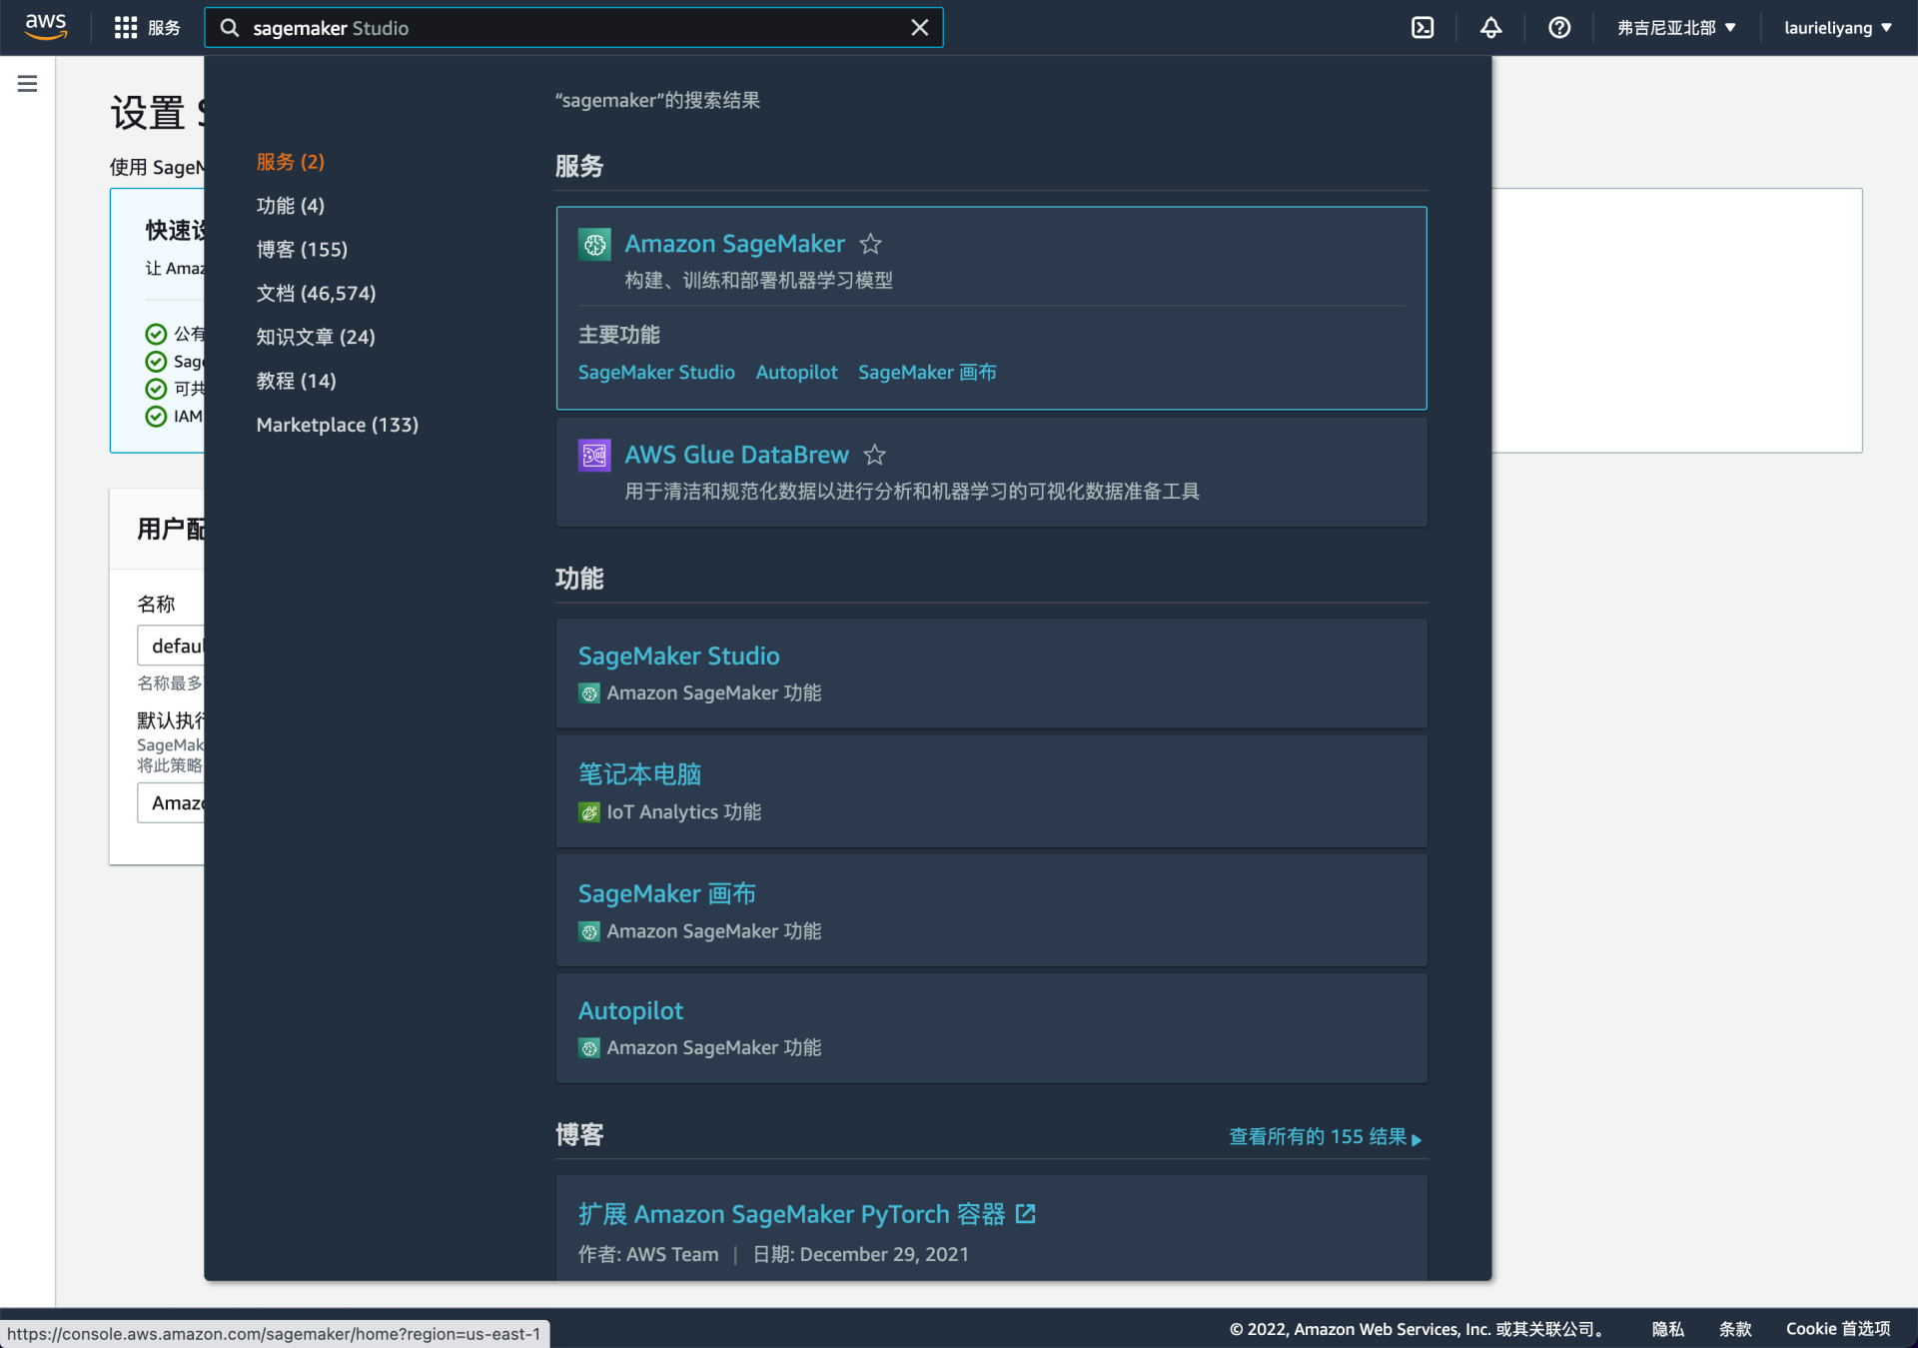Click the AWS Glue DataBrew service icon
The height and width of the screenshot is (1348, 1918).
(594, 455)
